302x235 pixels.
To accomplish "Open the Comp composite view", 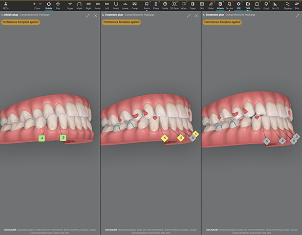I will tap(135, 6).
